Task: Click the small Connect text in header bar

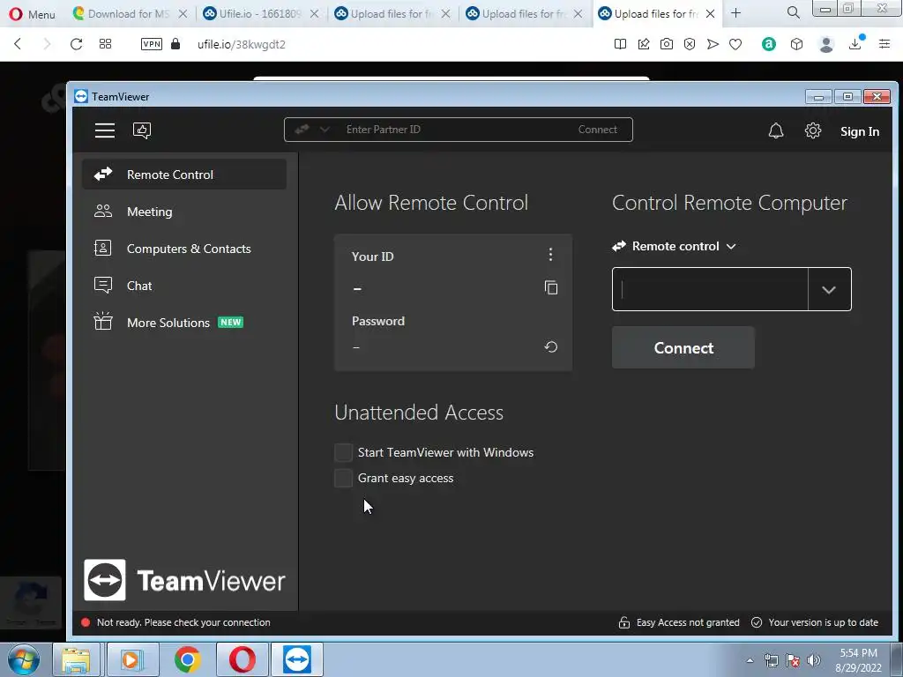Action: (597, 130)
